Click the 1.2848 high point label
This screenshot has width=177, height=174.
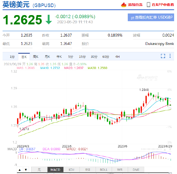144,90
